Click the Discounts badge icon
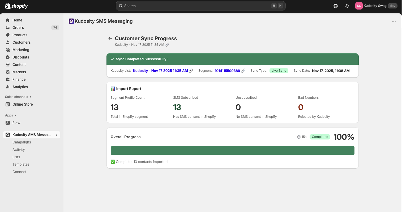402x212 pixels. click(x=8, y=57)
